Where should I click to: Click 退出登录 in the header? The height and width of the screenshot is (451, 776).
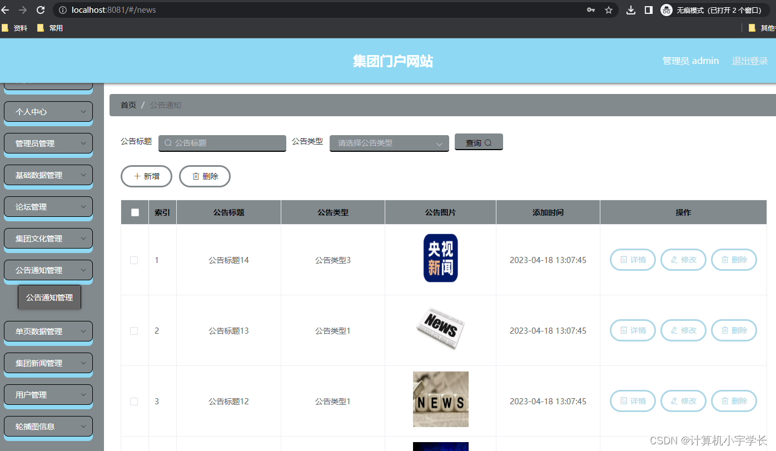[x=750, y=61]
